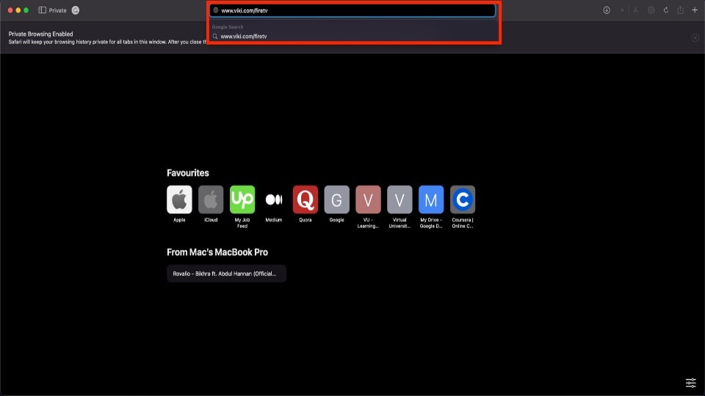Open the Google favourite
The height and width of the screenshot is (396, 705).
click(337, 199)
